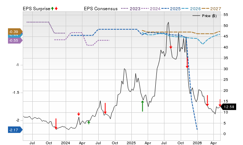Click the green up arrow in the EPS Surprise legend
Viewport: 243px width, 145px height.
coord(52,8)
